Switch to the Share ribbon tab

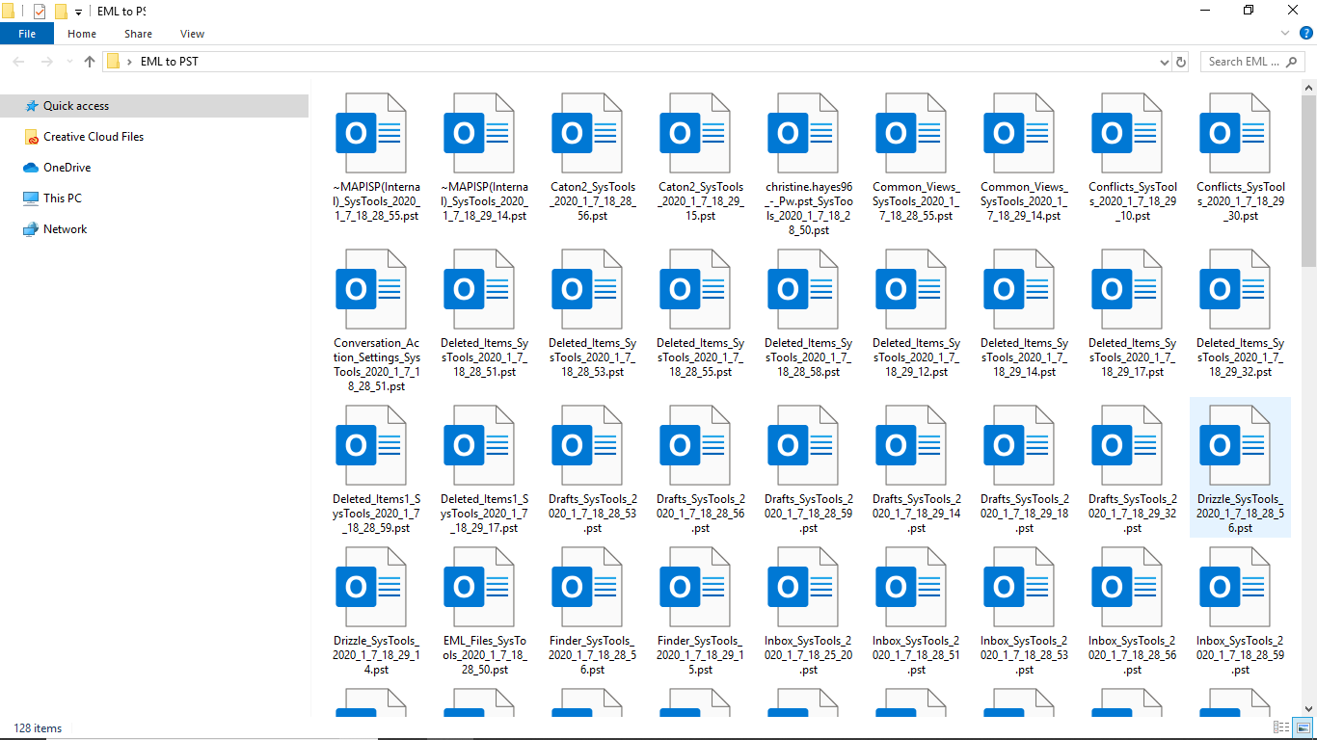click(x=138, y=34)
